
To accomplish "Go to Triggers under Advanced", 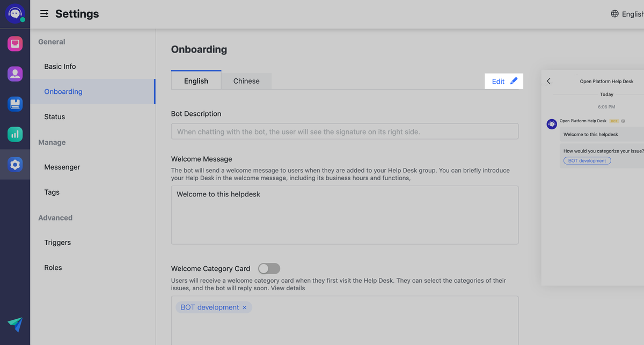I will pyautogui.click(x=57, y=243).
